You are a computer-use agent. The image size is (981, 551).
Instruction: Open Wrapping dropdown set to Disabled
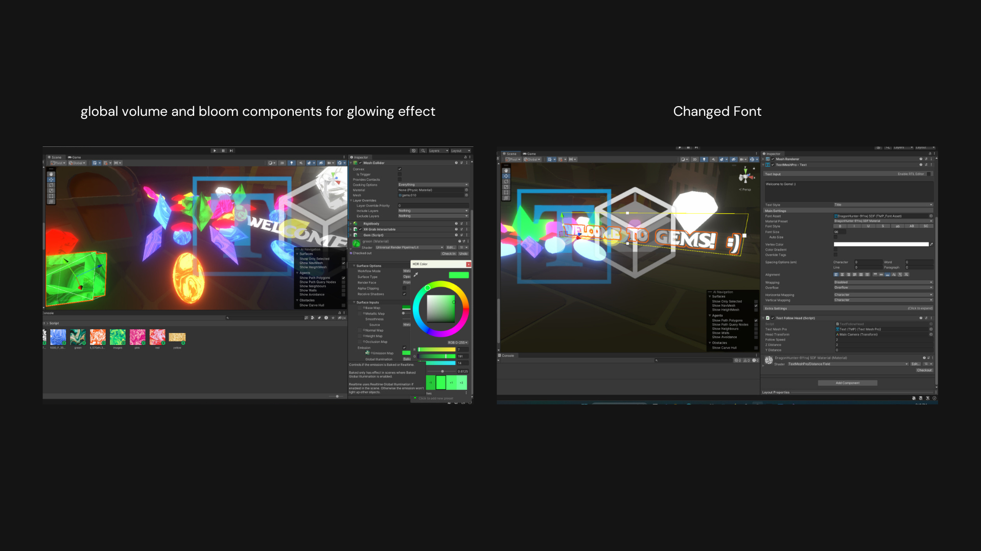pos(883,282)
